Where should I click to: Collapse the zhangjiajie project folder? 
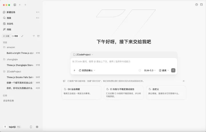(x=21, y=59)
